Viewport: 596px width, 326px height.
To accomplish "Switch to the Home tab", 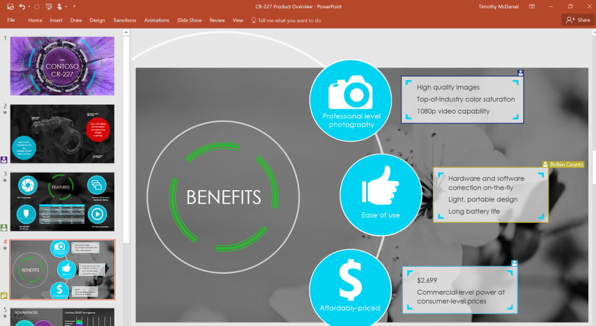I will point(35,20).
